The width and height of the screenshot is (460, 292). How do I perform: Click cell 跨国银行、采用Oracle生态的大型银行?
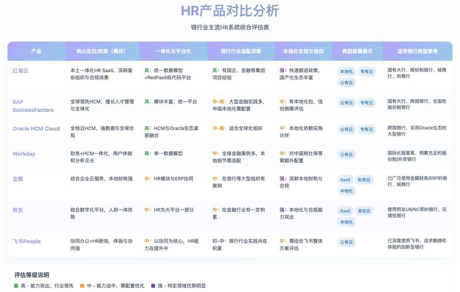tap(417, 131)
